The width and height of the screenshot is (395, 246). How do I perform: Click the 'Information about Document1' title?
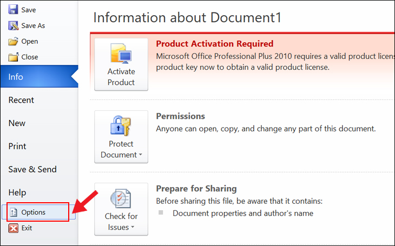point(187,17)
